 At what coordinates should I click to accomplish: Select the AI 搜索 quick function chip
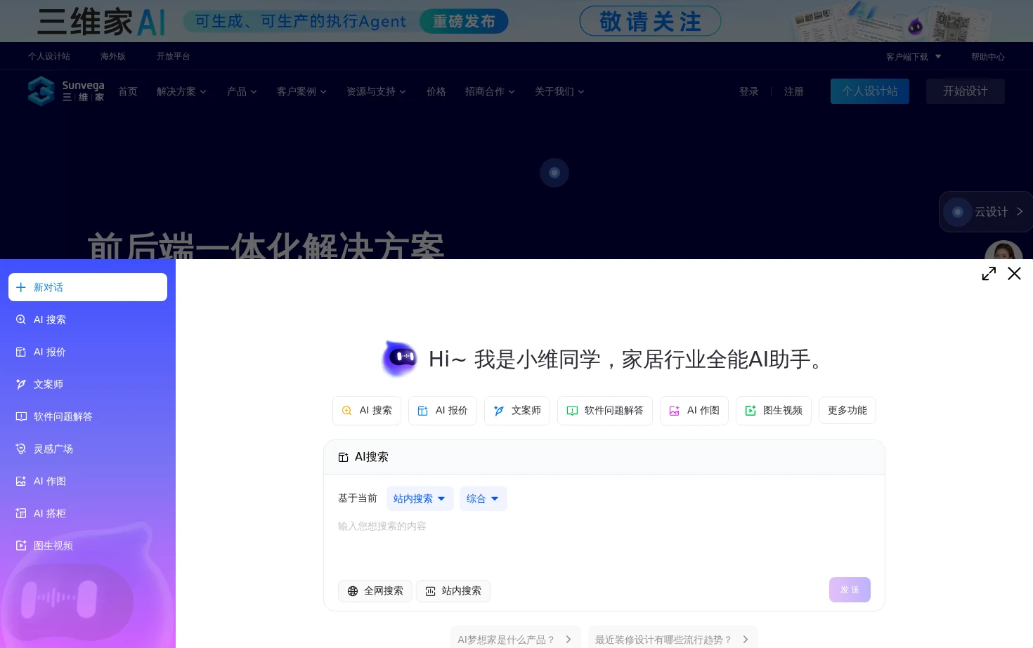click(x=367, y=411)
